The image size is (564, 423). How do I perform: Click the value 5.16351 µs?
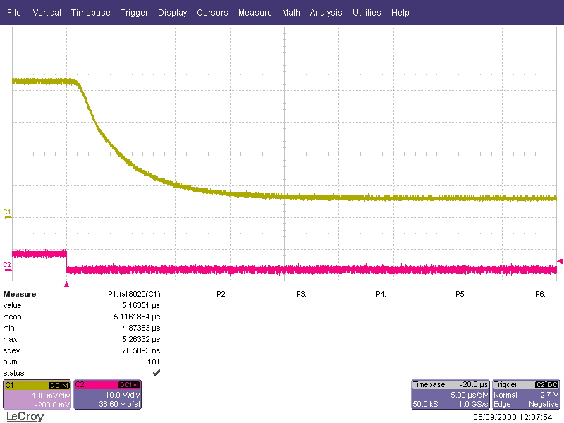pos(141,305)
